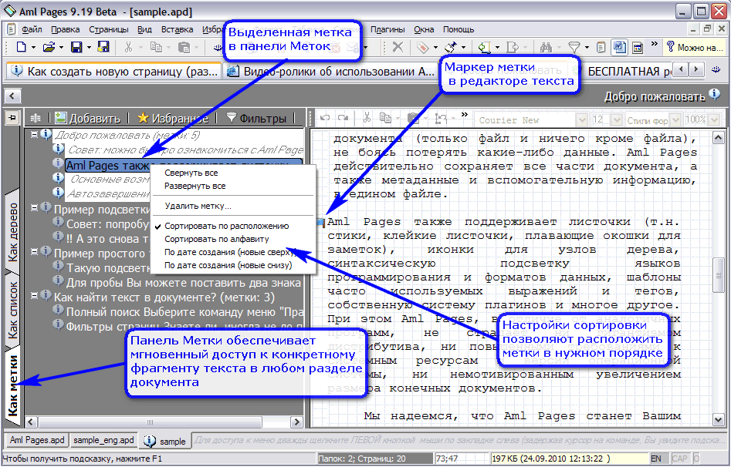Click the Copy icon in the editor toolbar
The image size is (731, 467).
[x=385, y=118]
